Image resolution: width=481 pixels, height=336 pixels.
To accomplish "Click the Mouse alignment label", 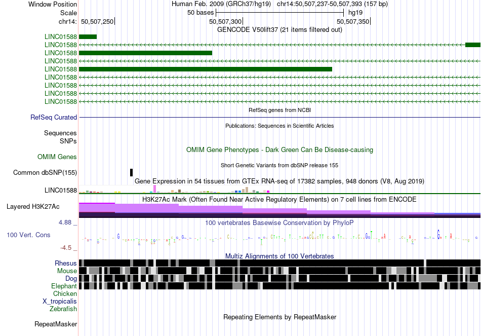I will coord(67,271).
